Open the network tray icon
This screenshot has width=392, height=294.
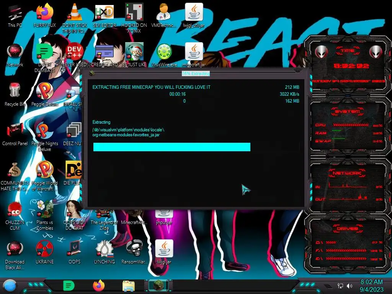pyautogui.click(x=340, y=286)
